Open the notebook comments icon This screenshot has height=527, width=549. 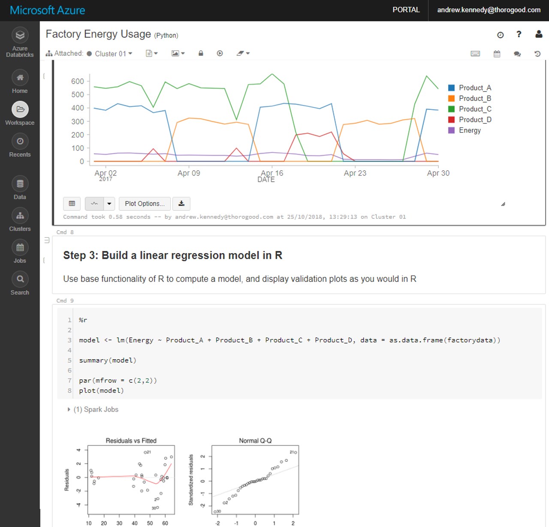click(x=517, y=54)
